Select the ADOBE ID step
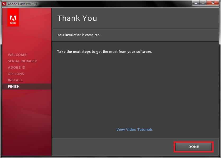The image size is (221, 158). [x=16, y=67]
